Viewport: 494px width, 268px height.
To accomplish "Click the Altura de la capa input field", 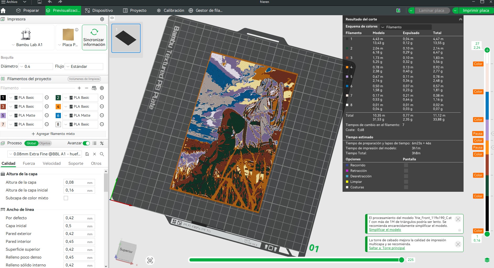I will [x=79, y=182].
